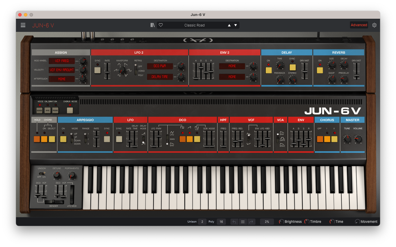Toggle the Delay ON button
This screenshot has width=396, height=247.
[x=269, y=70]
